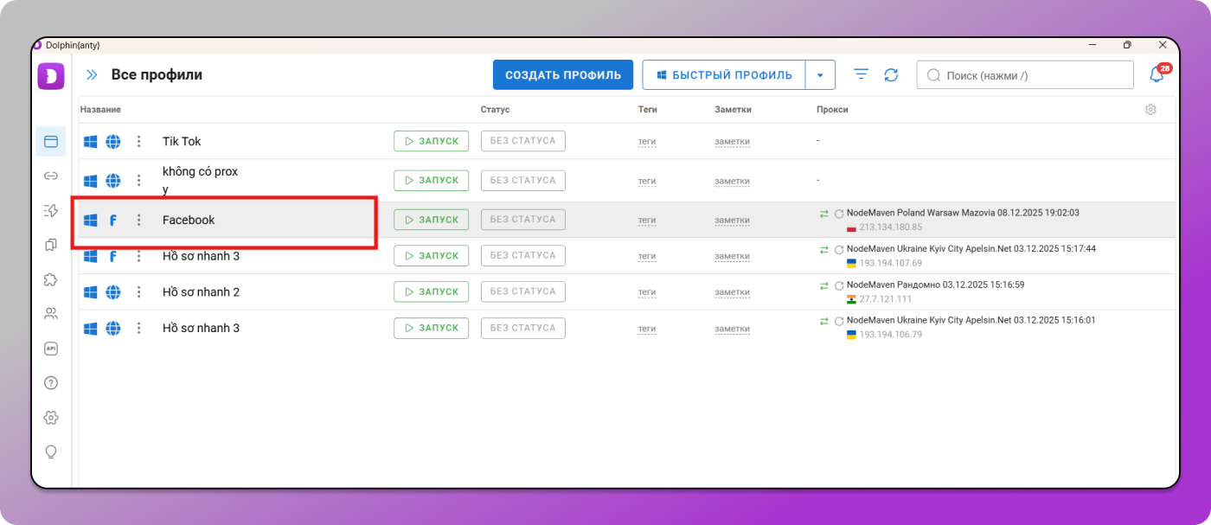Expand the Быстрый профиль dropdown arrow
This screenshot has height=525, width=1211.
click(x=820, y=75)
